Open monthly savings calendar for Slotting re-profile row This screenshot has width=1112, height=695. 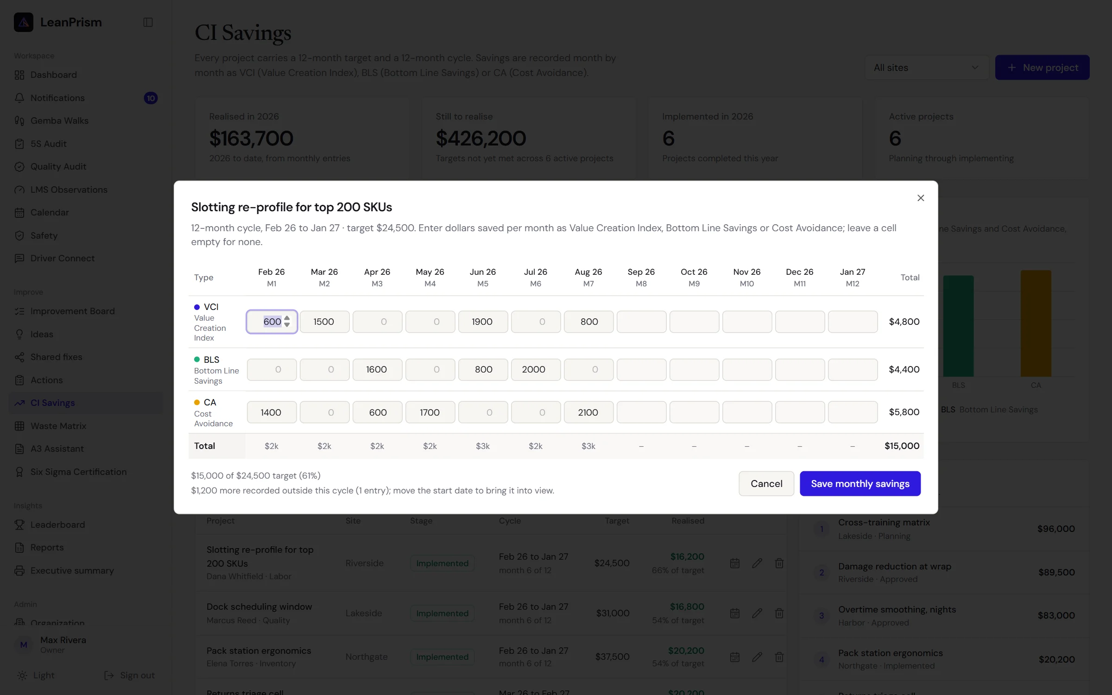[x=735, y=563]
